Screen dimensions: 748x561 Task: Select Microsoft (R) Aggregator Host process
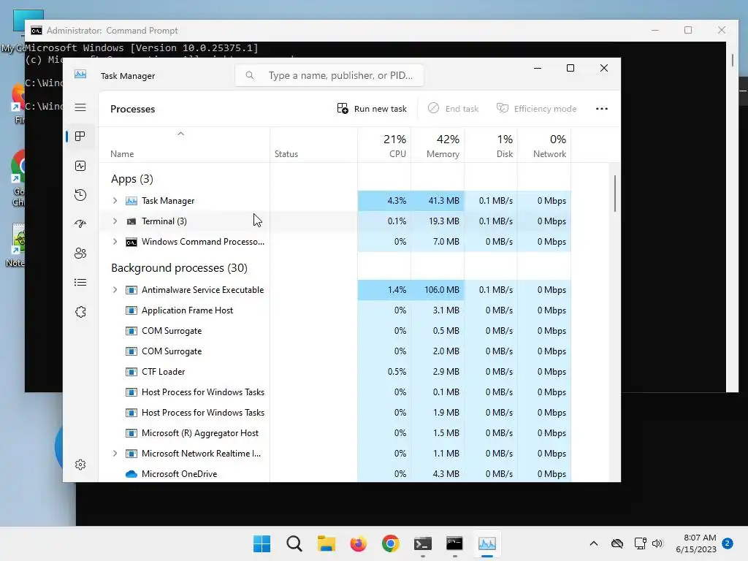(x=335, y=433)
